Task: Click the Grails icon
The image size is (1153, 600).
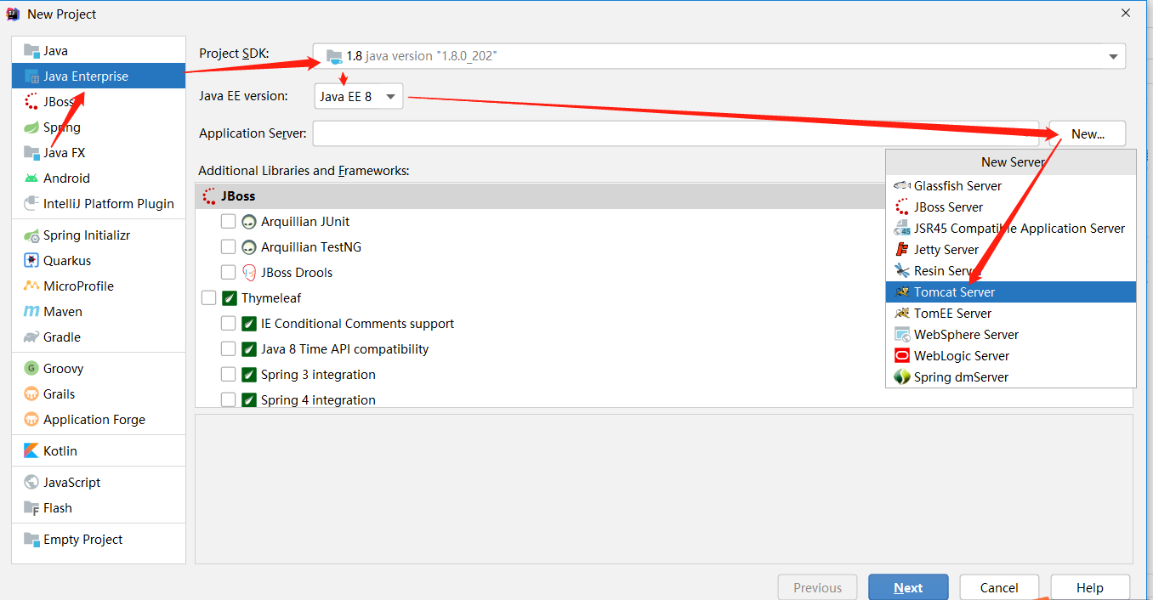Action: tap(31, 394)
